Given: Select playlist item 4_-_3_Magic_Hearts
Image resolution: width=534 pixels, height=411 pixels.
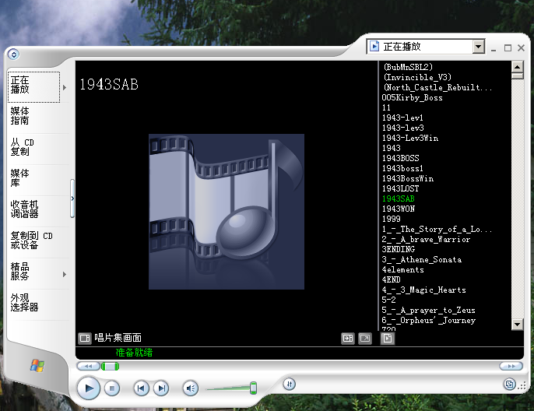Looking at the screenshot, I should coord(424,290).
